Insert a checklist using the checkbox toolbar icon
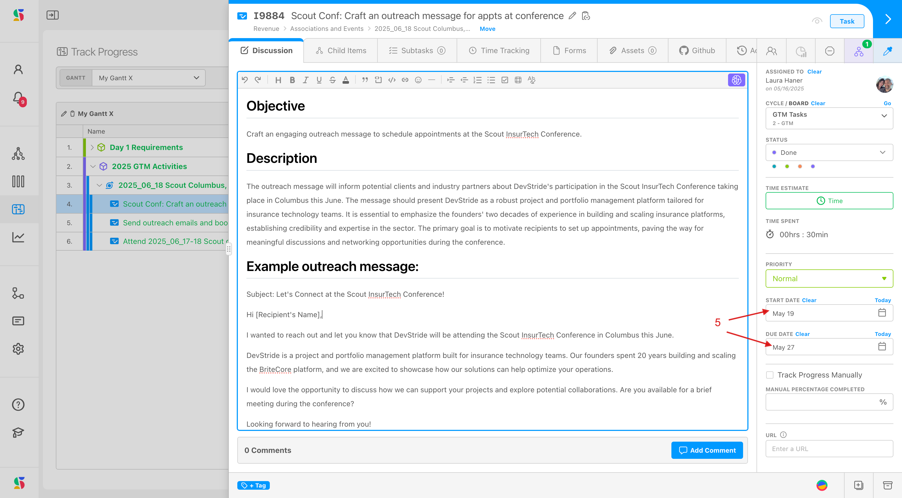 505,80
